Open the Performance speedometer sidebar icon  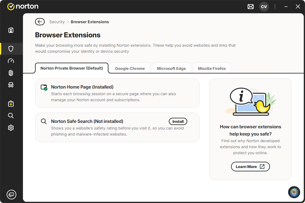(x=11, y=61)
